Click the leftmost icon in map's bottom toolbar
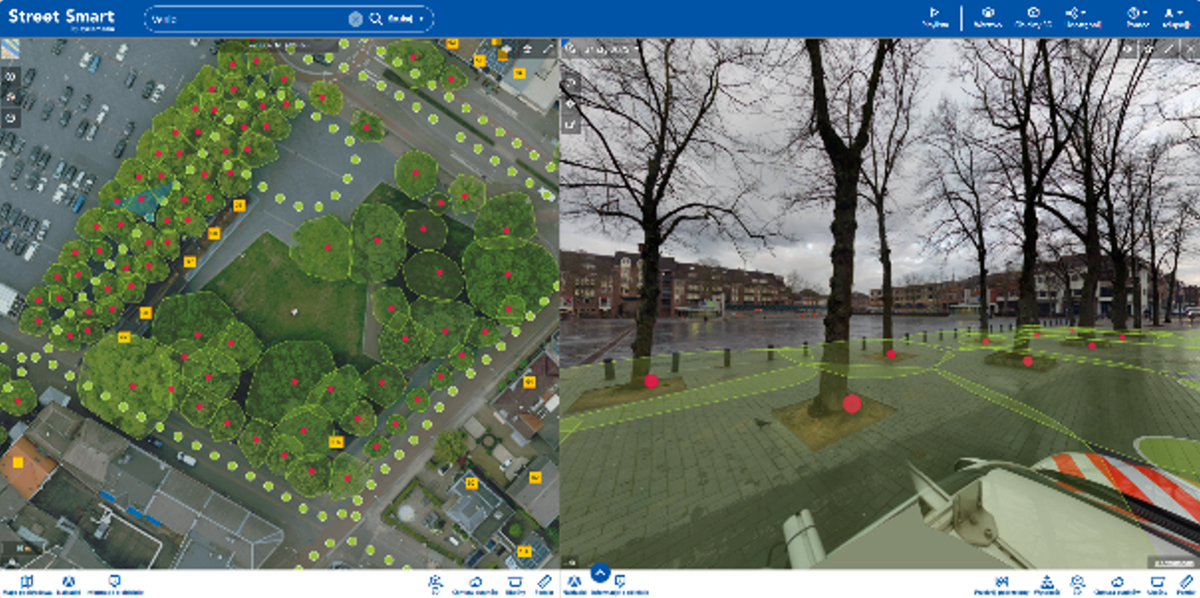The width and height of the screenshot is (1200, 598). coord(26,582)
